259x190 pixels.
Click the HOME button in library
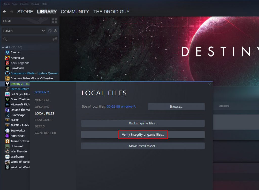pyautogui.click(x=26, y=21)
